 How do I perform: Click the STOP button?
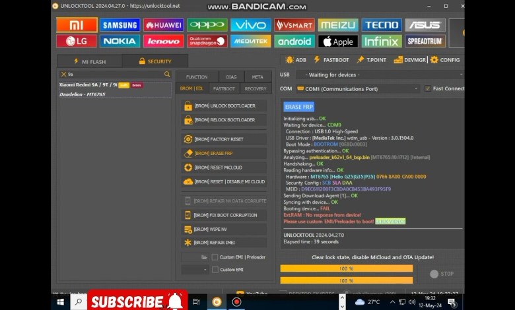442,274
